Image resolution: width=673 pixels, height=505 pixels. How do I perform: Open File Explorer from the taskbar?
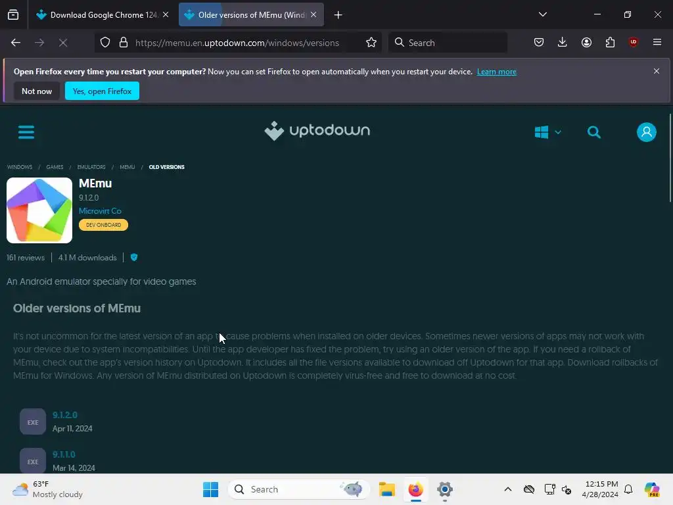tap(386, 489)
